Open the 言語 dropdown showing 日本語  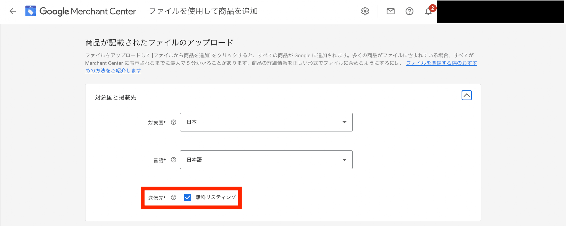point(266,160)
